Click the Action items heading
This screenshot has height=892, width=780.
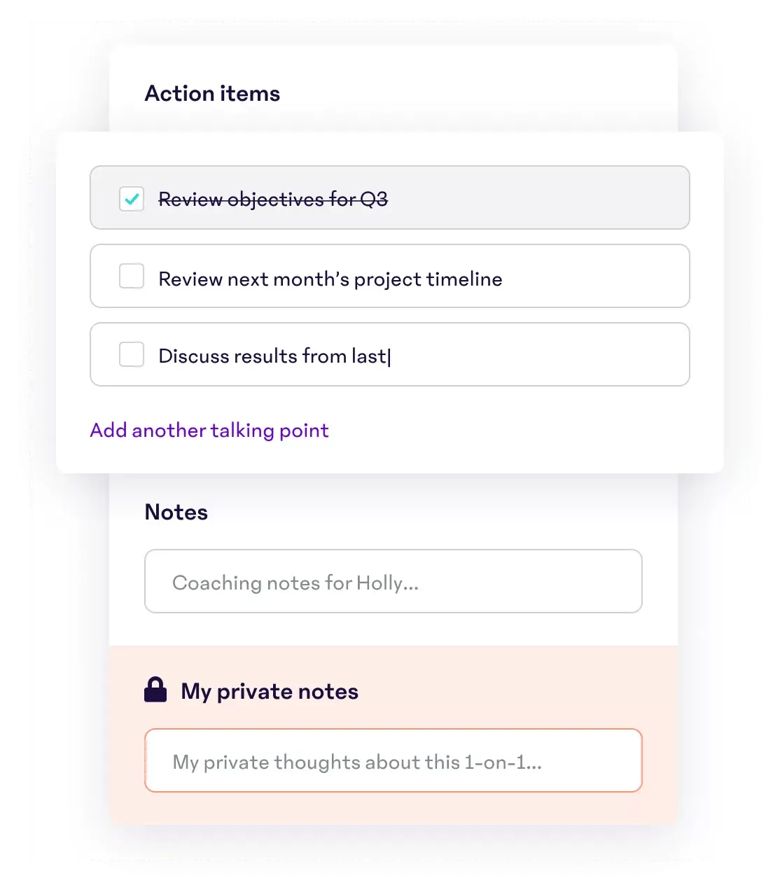pos(212,93)
